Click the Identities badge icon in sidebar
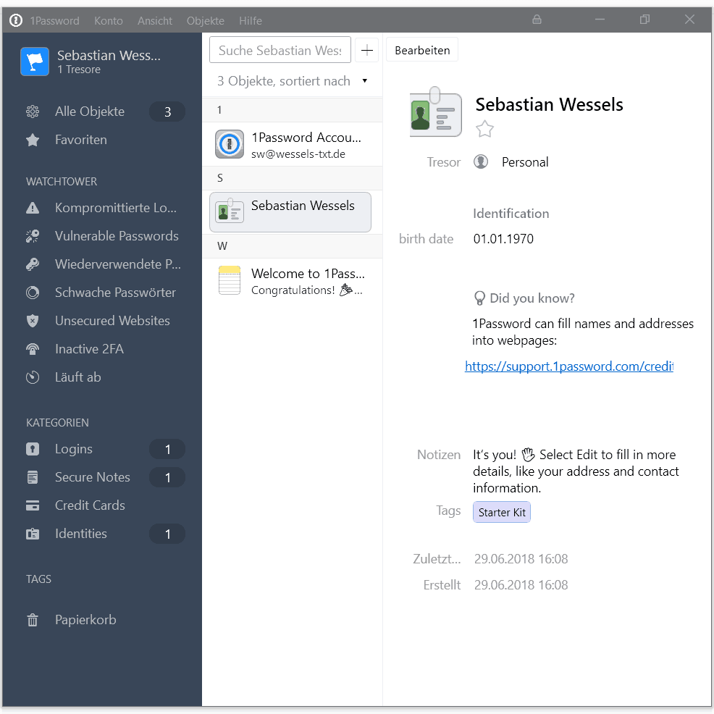 tap(33, 534)
